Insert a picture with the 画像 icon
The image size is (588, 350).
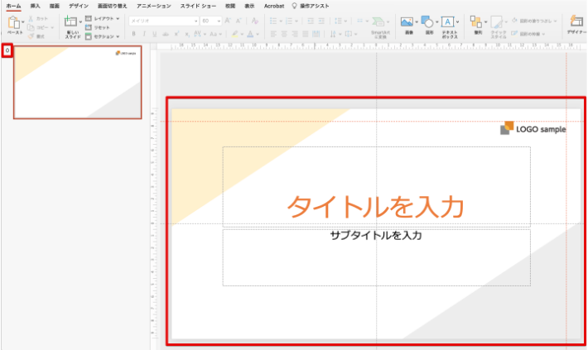(406, 22)
